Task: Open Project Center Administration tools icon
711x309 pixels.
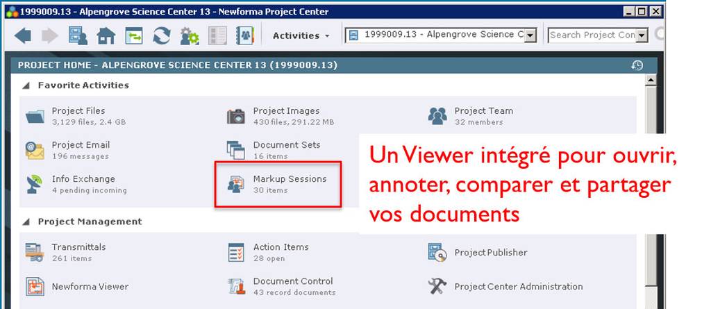Action: [x=437, y=286]
